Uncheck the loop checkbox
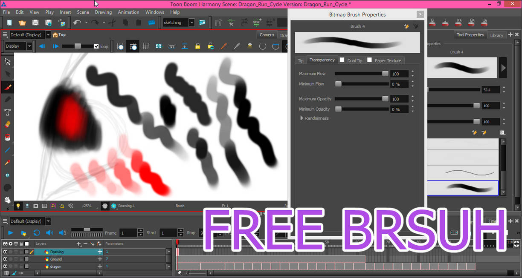 tap(96, 46)
